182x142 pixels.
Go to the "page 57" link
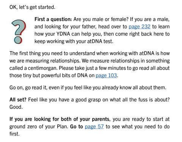pos(94,127)
